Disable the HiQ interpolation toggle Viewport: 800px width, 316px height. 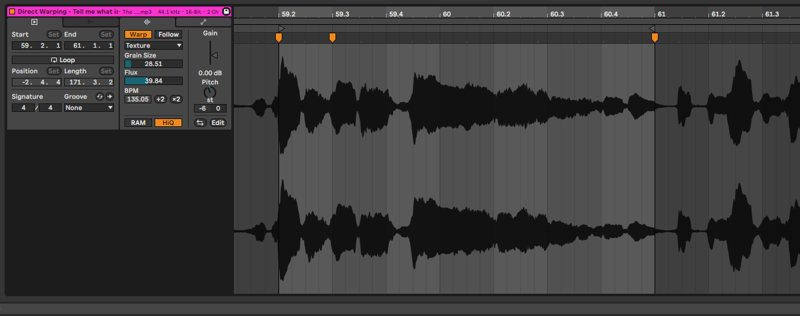(168, 122)
